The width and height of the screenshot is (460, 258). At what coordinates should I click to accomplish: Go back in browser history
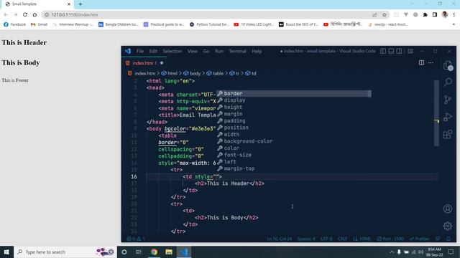coord(6,14)
